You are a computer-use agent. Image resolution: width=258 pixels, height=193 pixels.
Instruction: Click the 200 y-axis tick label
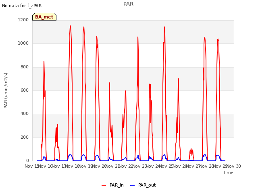25,138
